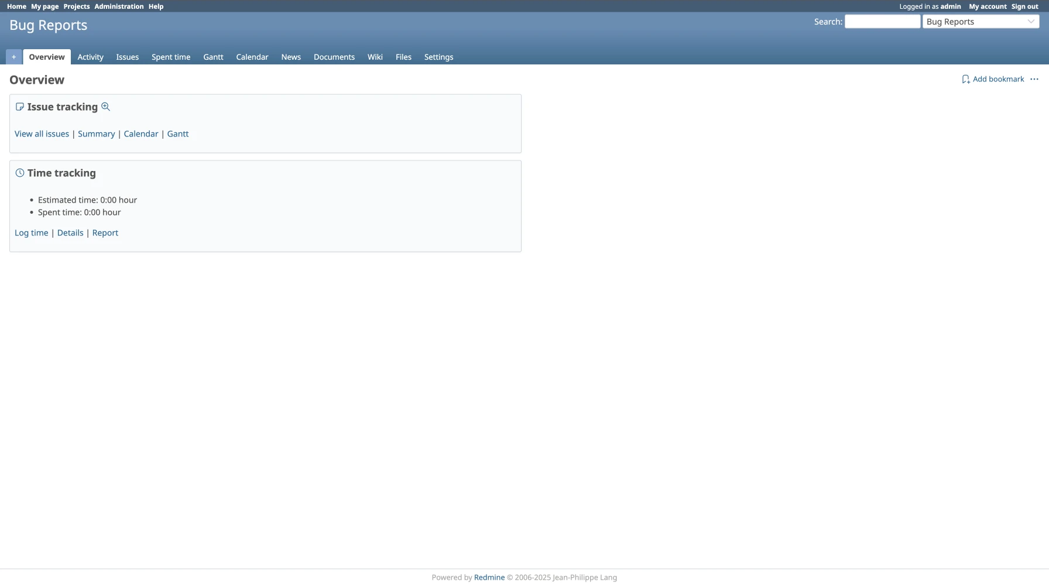Go to the Wiki tab
1049x585 pixels.
[x=375, y=57]
